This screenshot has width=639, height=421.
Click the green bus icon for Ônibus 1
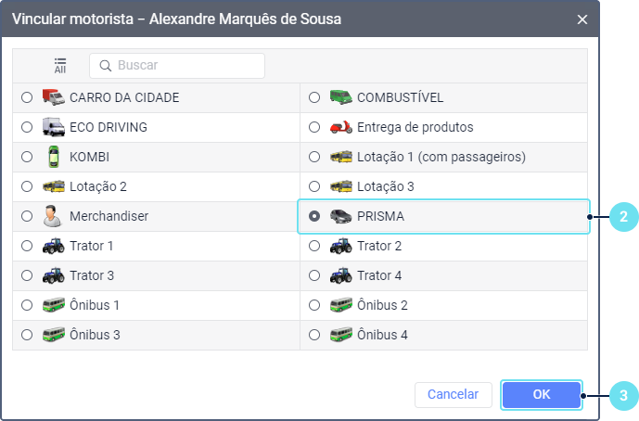click(x=53, y=305)
